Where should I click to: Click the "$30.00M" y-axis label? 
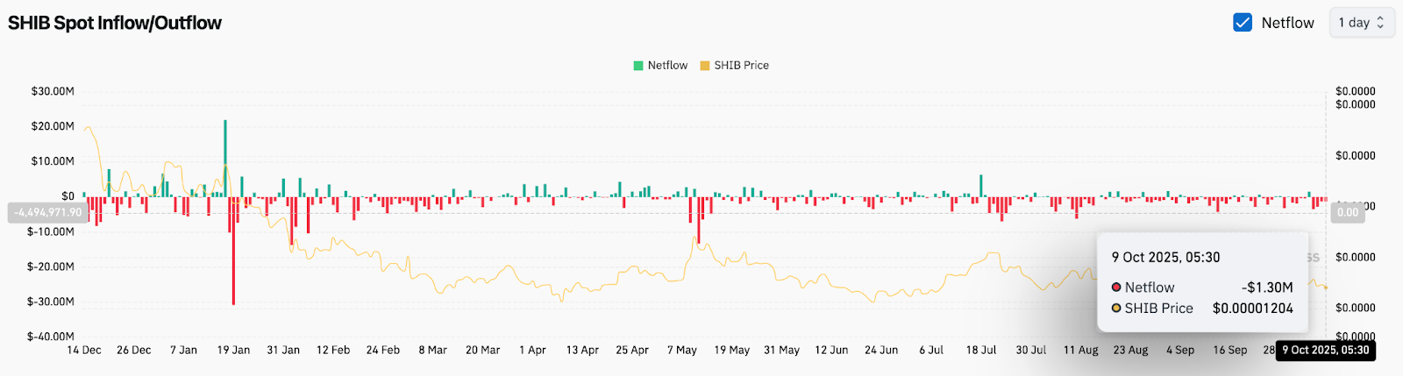tap(53, 91)
